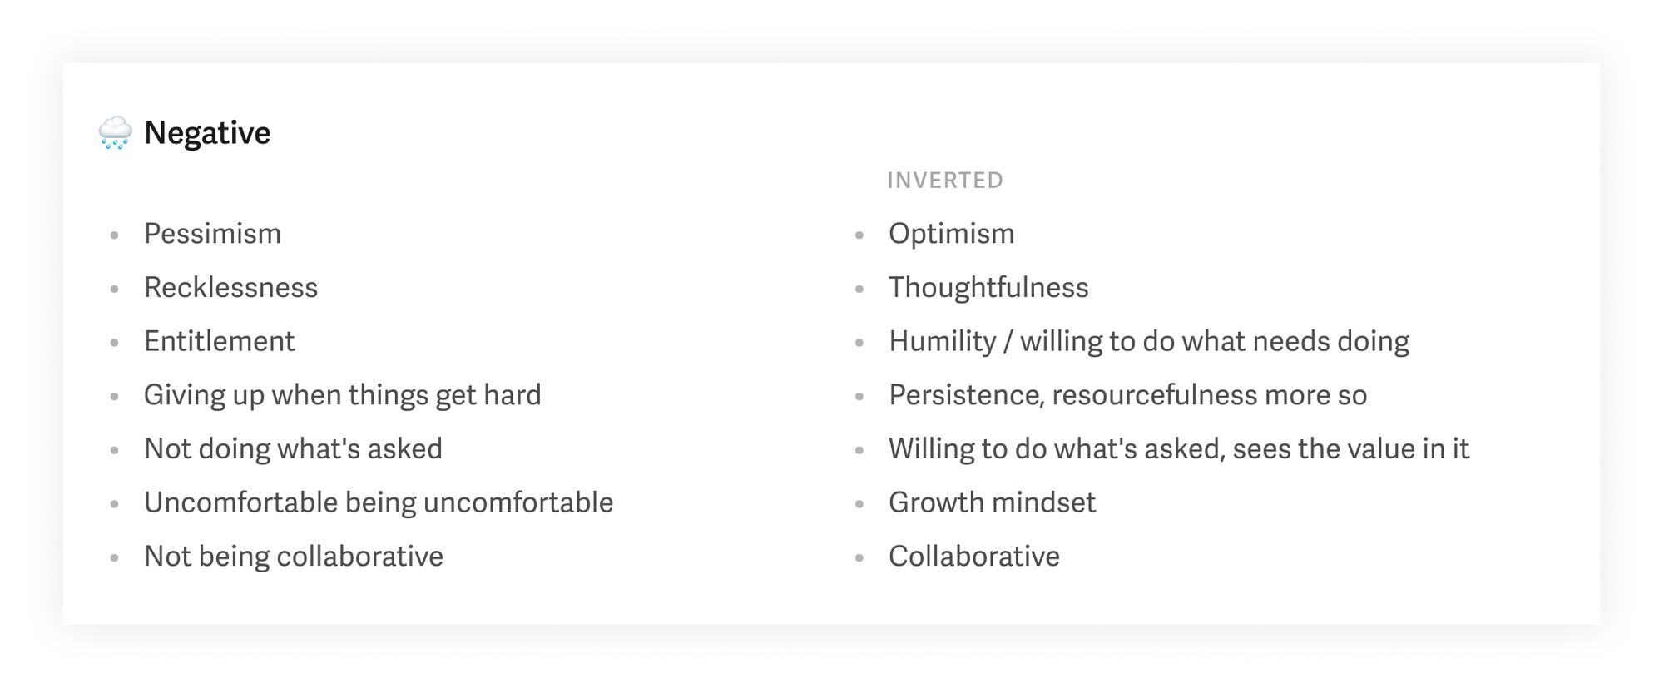Select 'Not doing what's asked' item

(293, 449)
